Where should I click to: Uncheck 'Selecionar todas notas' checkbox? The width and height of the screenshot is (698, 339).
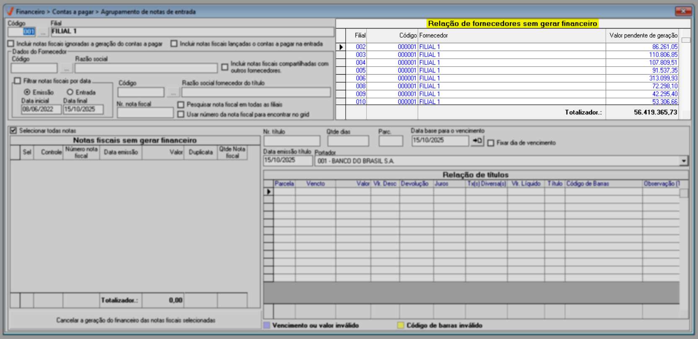pos(13,131)
